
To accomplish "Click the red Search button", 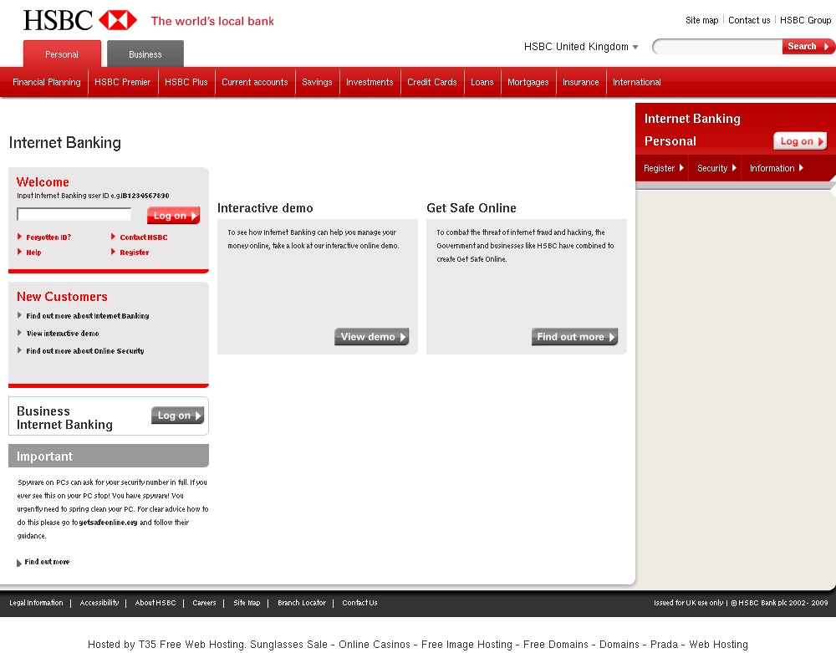I will pyautogui.click(x=808, y=46).
